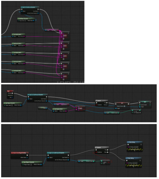Click Condition pin on Branch in F key graph
Screen dimensions: 159x179
point(97,105)
